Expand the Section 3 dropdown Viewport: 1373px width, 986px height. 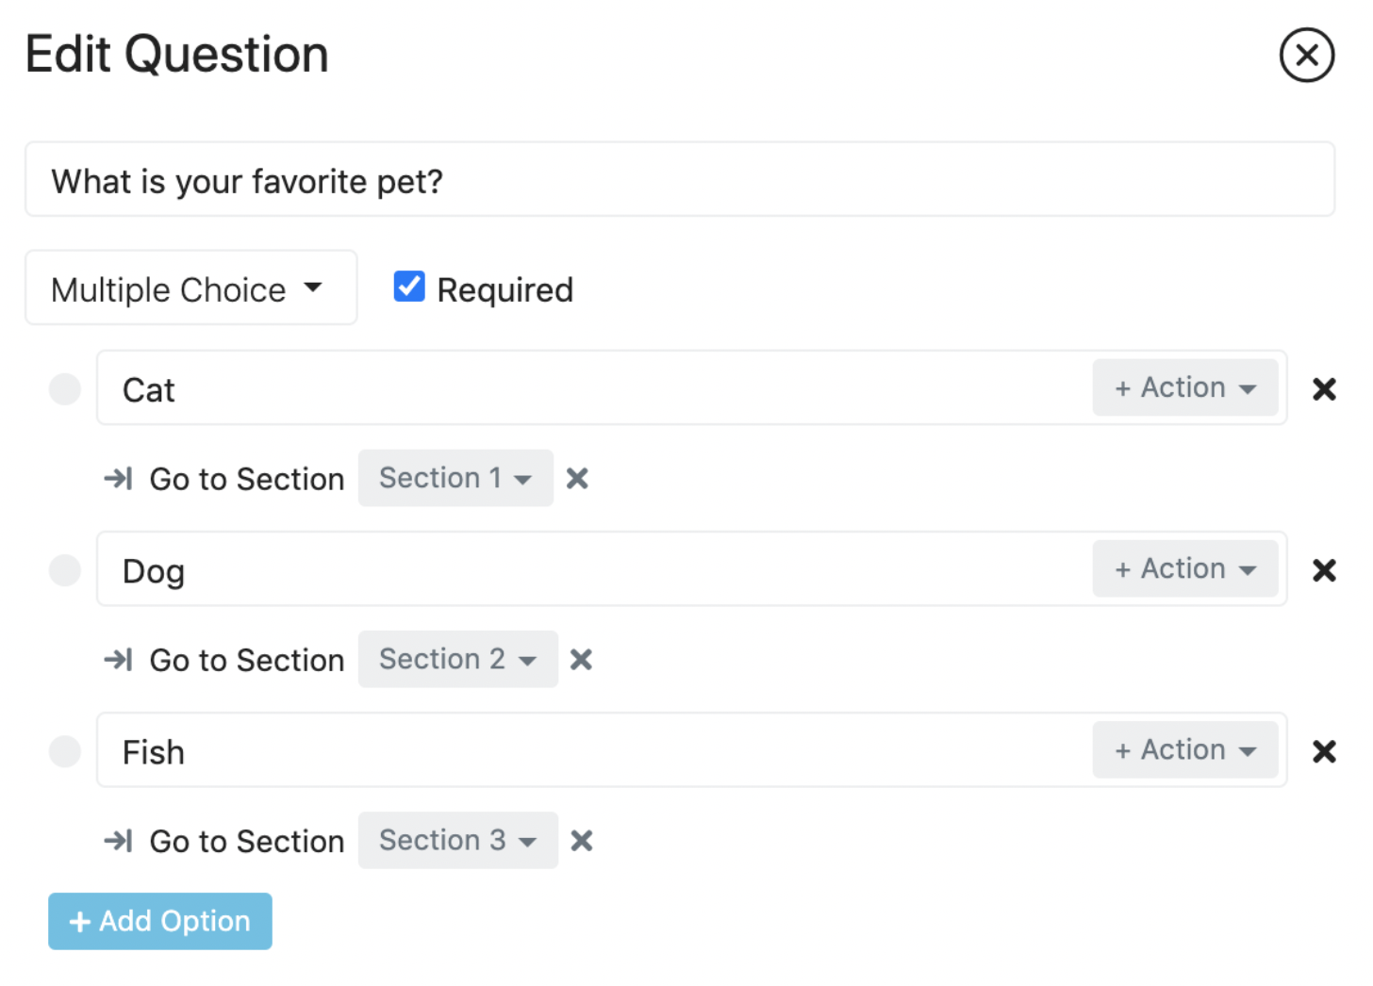(x=457, y=841)
